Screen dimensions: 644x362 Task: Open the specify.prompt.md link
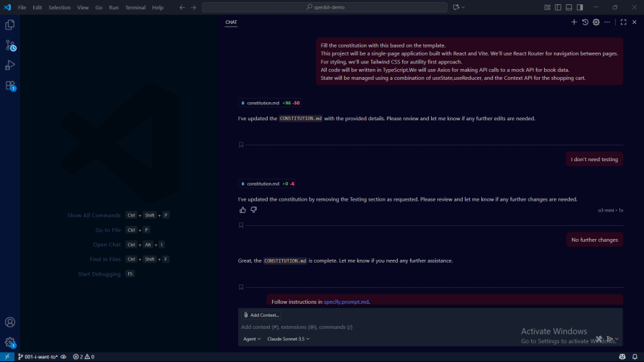point(346,302)
